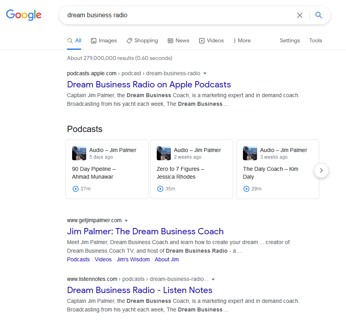This screenshot has height=324, width=346.
Task: Click the podcasts.apple.com breadcrumb URL
Action: point(134,73)
